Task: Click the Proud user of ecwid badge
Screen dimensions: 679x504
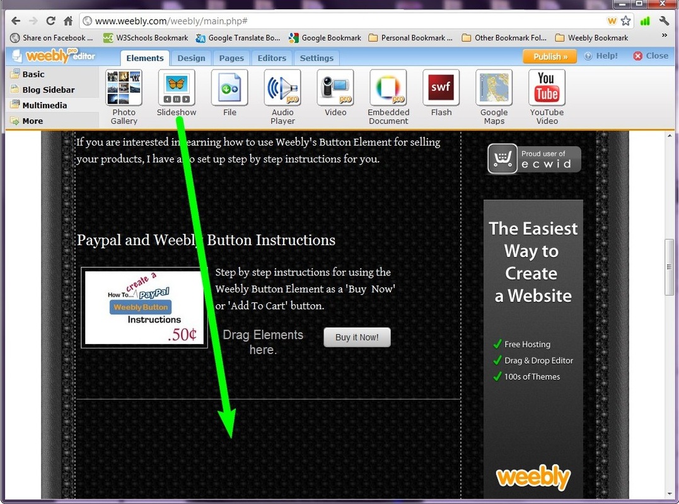Action: tap(535, 159)
